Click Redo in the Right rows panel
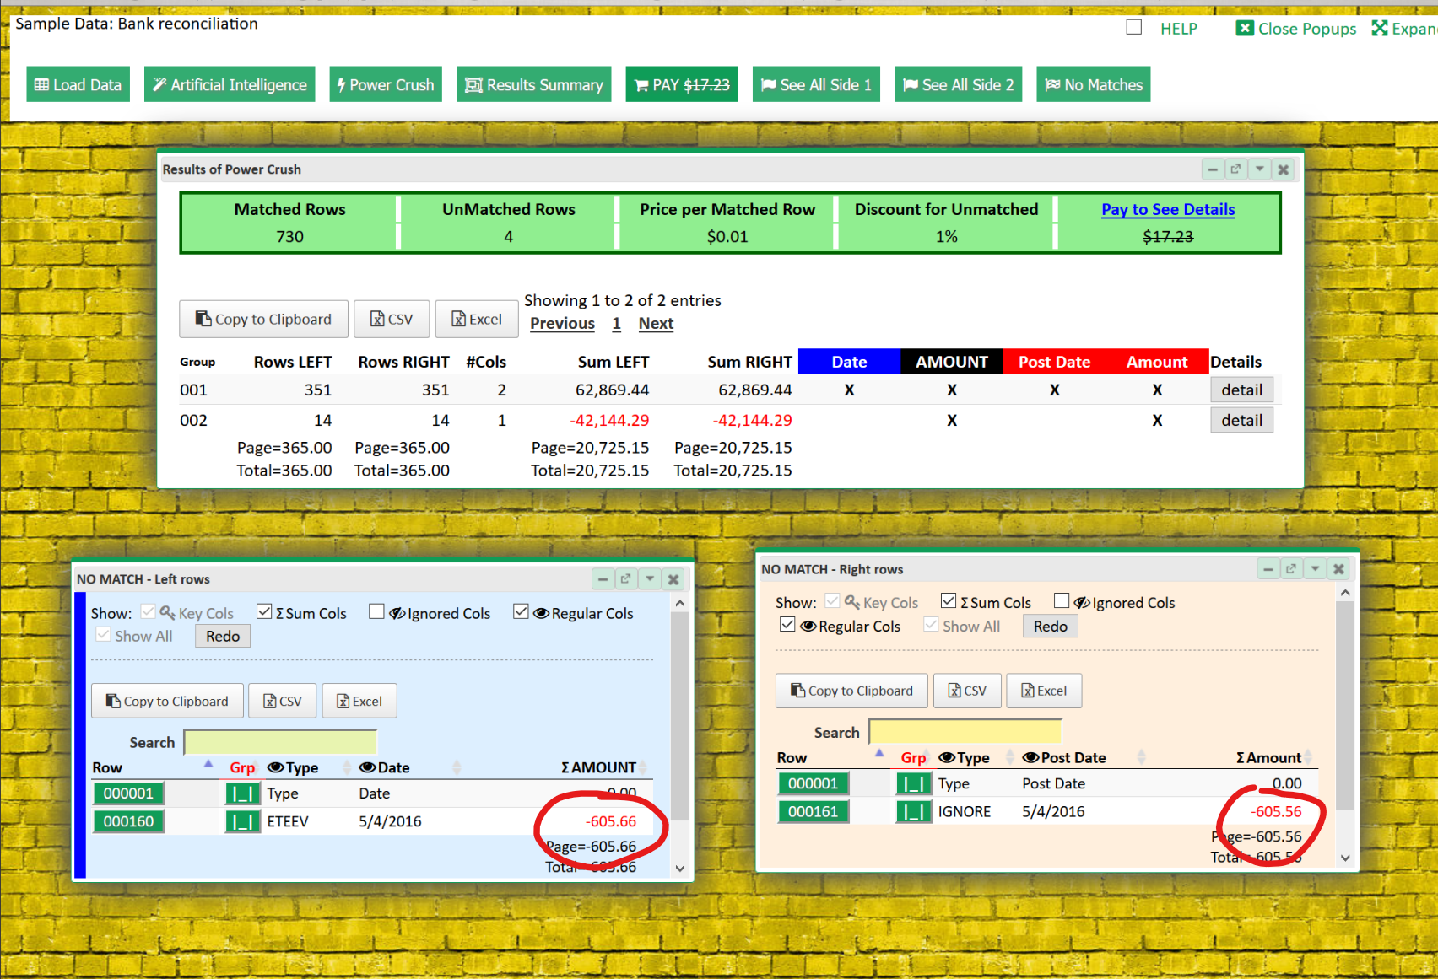Screen dimensions: 1438x979 (1050, 626)
